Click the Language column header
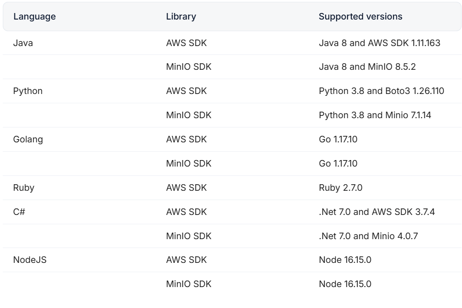 (x=34, y=17)
